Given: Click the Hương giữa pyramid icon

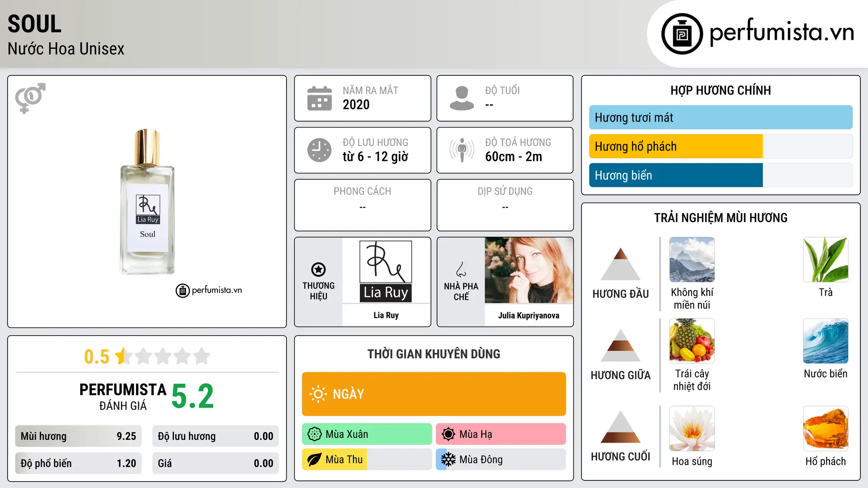Looking at the screenshot, I should pyautogui.click(x=620, y=345).
